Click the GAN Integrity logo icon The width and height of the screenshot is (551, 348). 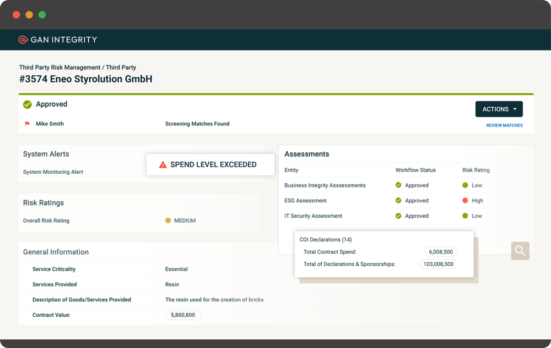pyautogui.click(x=23, y=40)
